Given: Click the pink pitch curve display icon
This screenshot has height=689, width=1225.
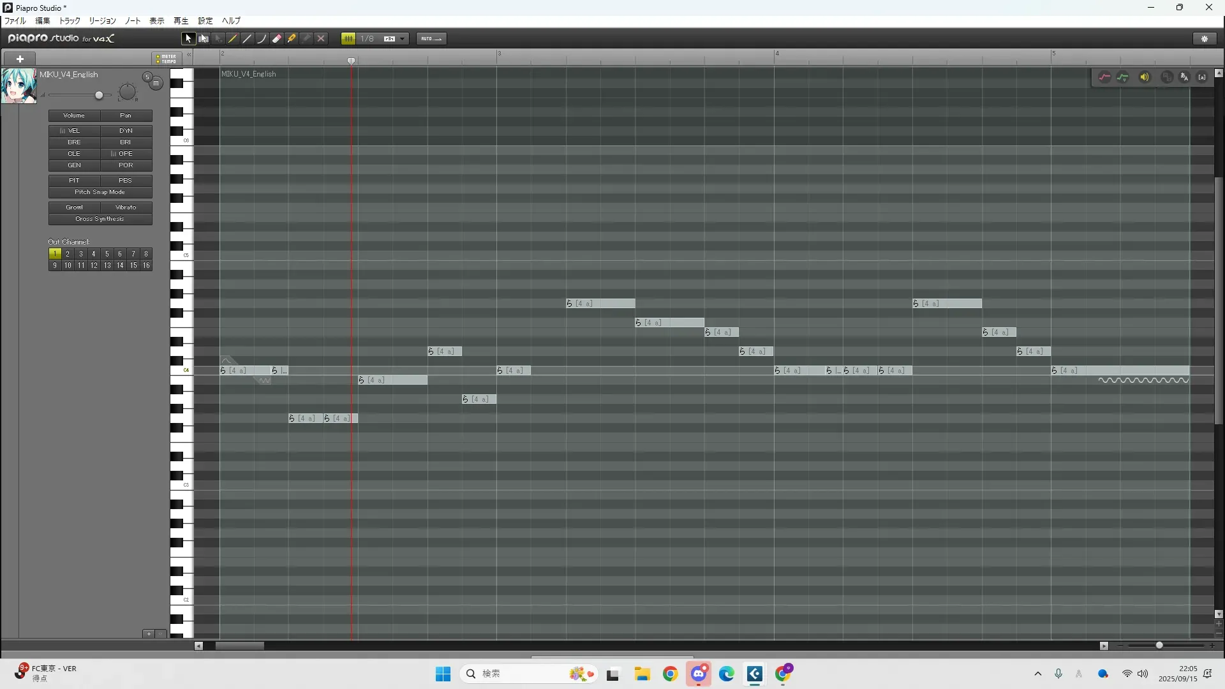Looking at the screenshot, I should coord(1104,77).
